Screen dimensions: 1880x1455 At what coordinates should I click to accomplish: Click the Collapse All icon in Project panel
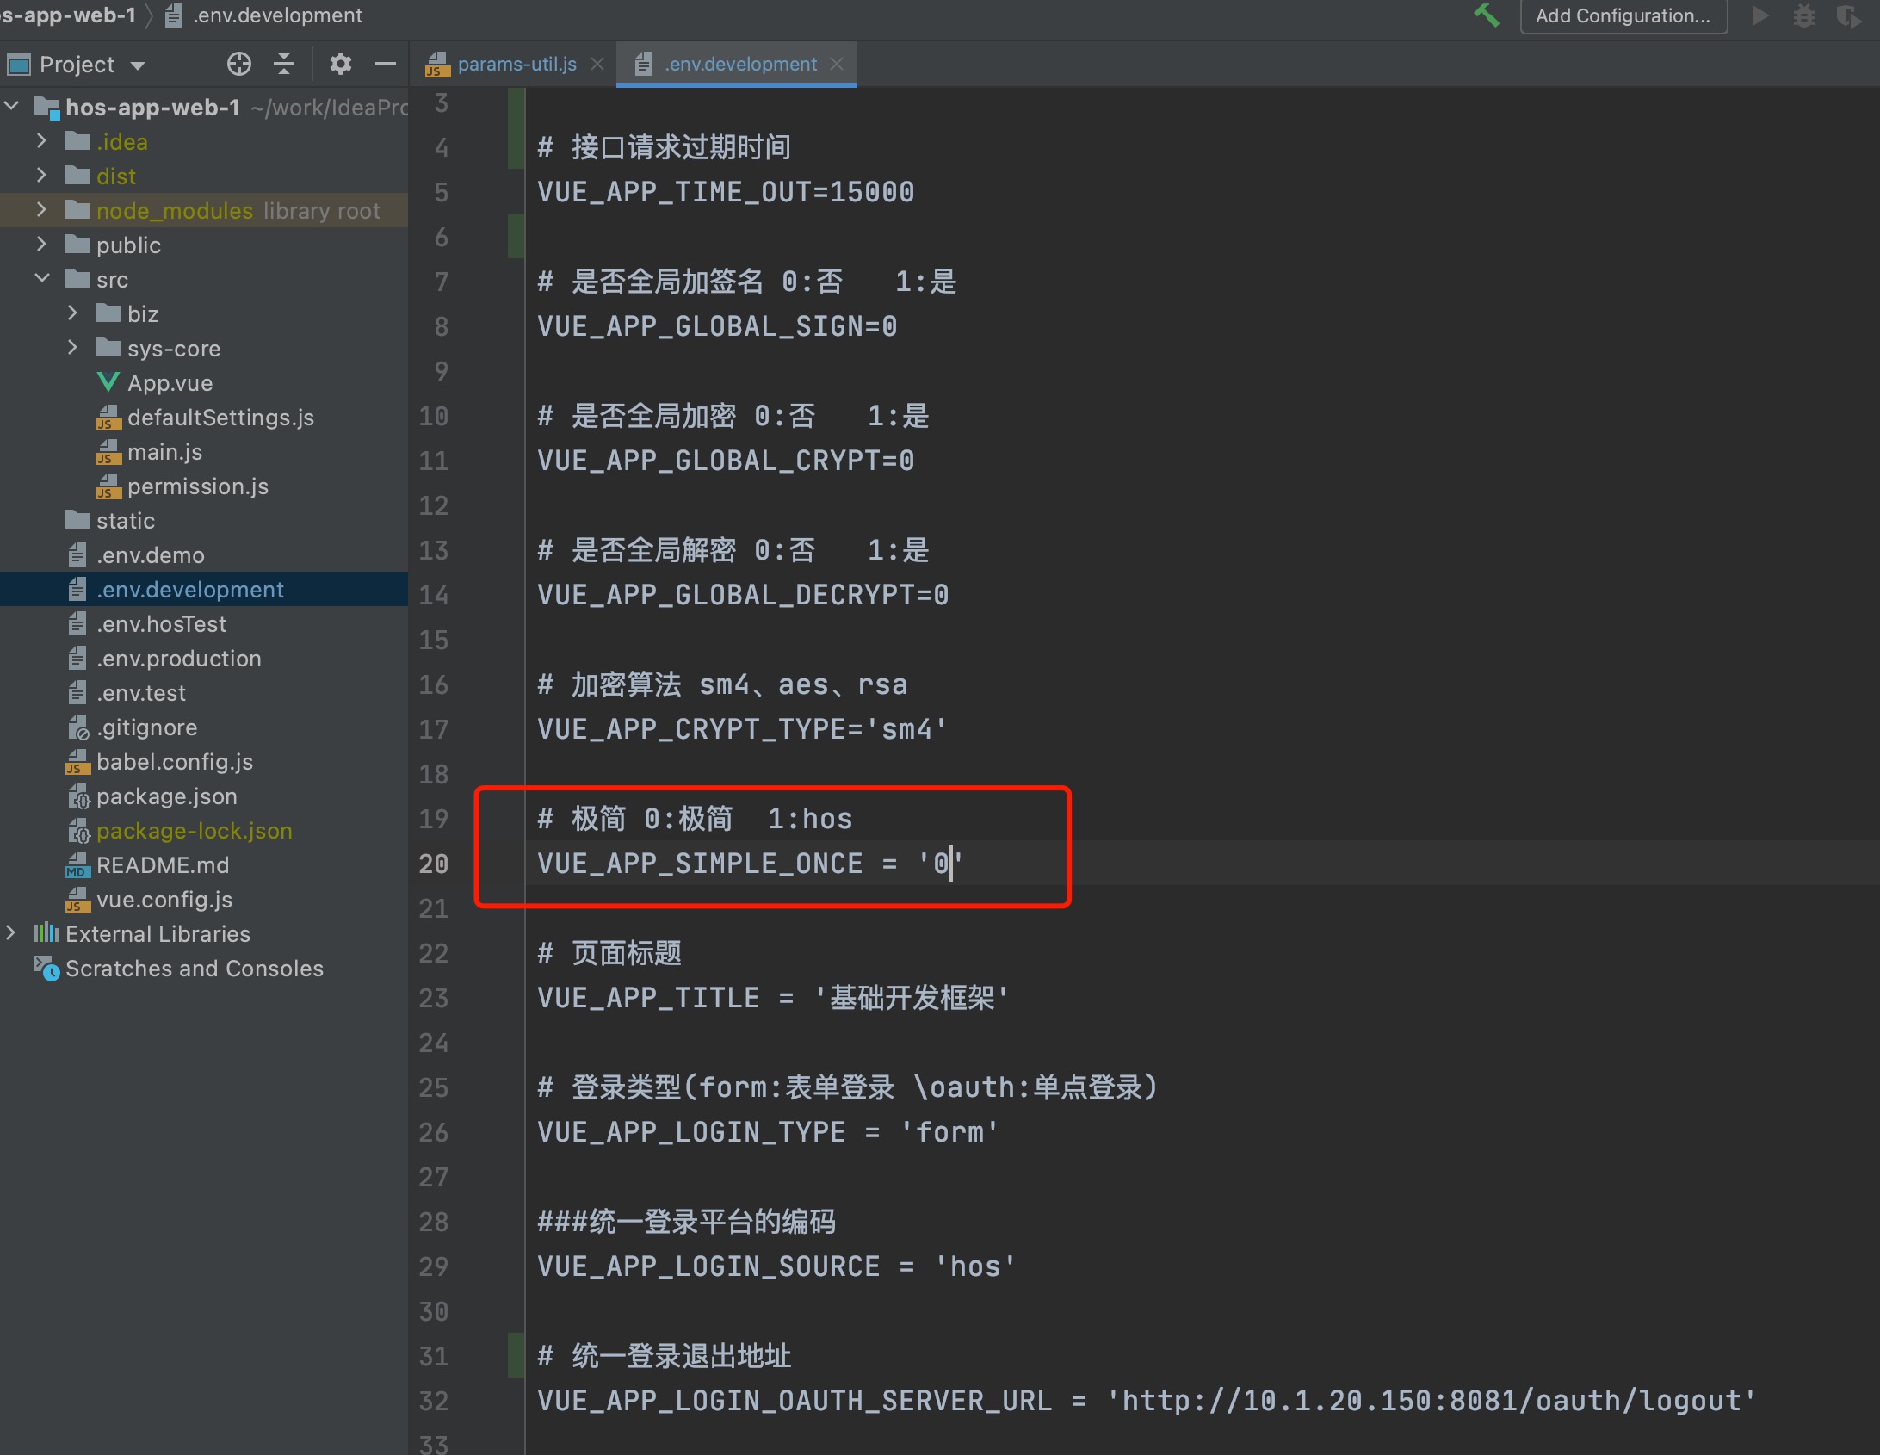pos(284,64)
